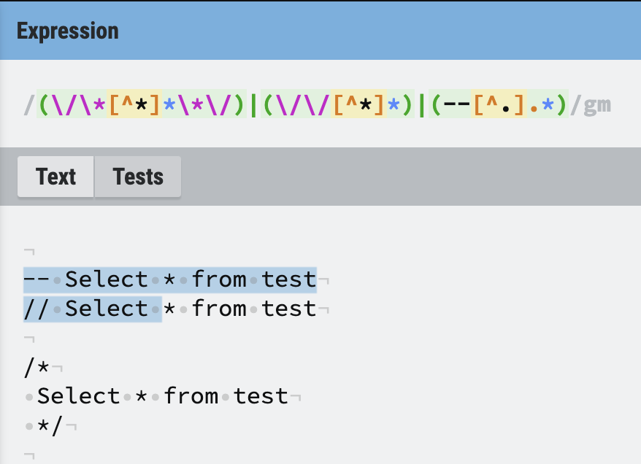Click the first [^*] character set
The width and height of the screenshot is (641, 464).
[134, 104]
